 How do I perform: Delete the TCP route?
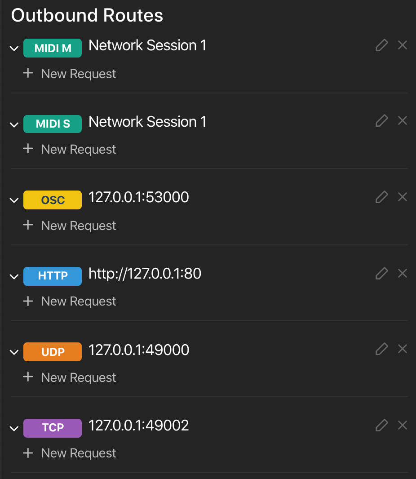point(403,425)
